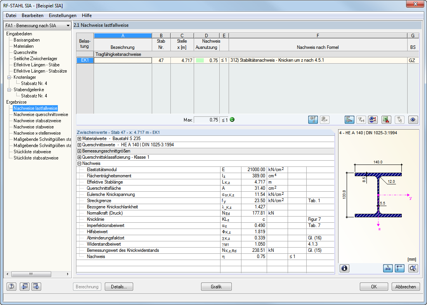
Task: Select Nachweise querschnittsweise in the tree
Action: coord(41,114)
